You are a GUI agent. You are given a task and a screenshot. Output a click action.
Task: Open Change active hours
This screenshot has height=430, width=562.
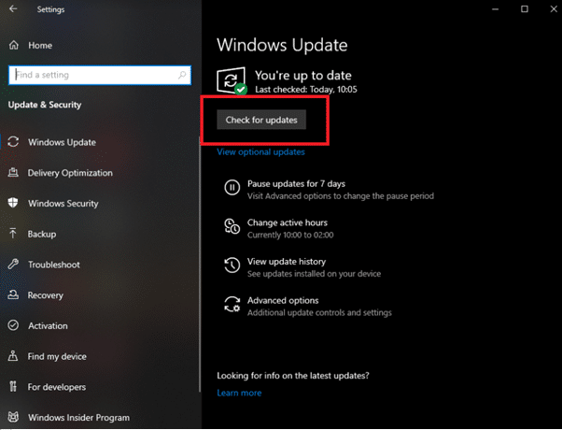(288, 222)
